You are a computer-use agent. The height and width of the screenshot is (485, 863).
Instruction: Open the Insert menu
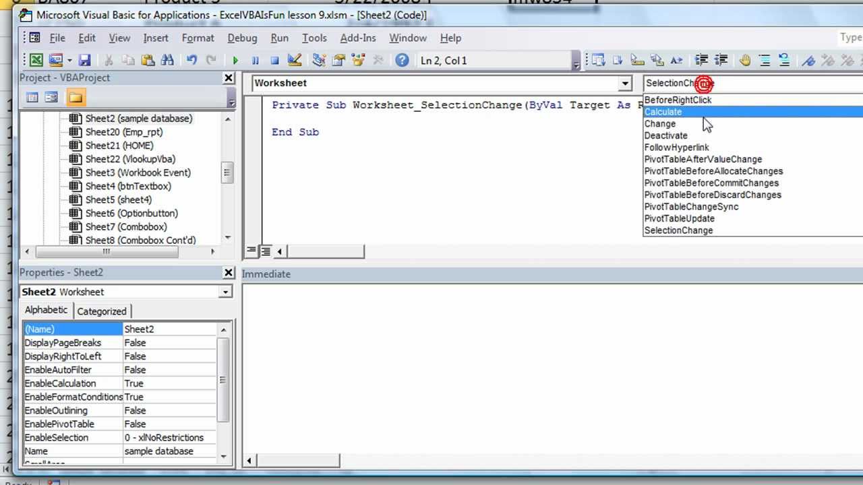(x=156, y=38)
